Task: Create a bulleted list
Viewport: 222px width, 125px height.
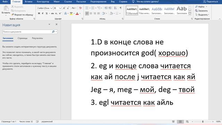Action: [87, 8]
